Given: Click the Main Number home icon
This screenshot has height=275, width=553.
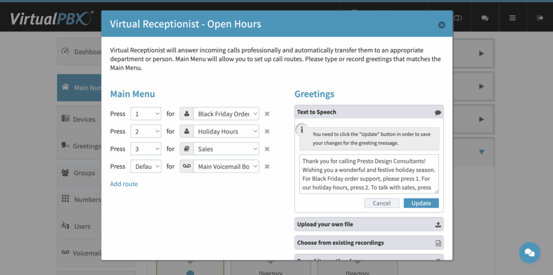Looking at the screenshot, I should pos(65,87).
